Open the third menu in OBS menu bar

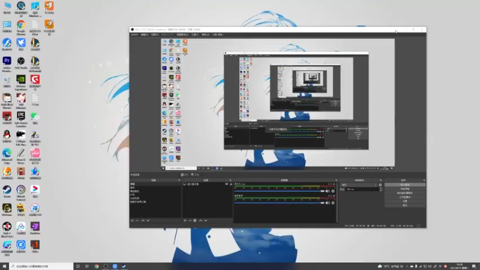[155, 35]
